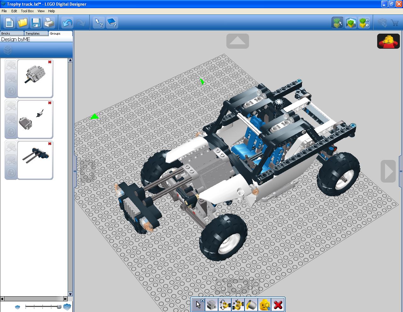This screenshot has height=312, width=403.
Task: Choose the Paint bucket tool
Action: click(251, 304)
